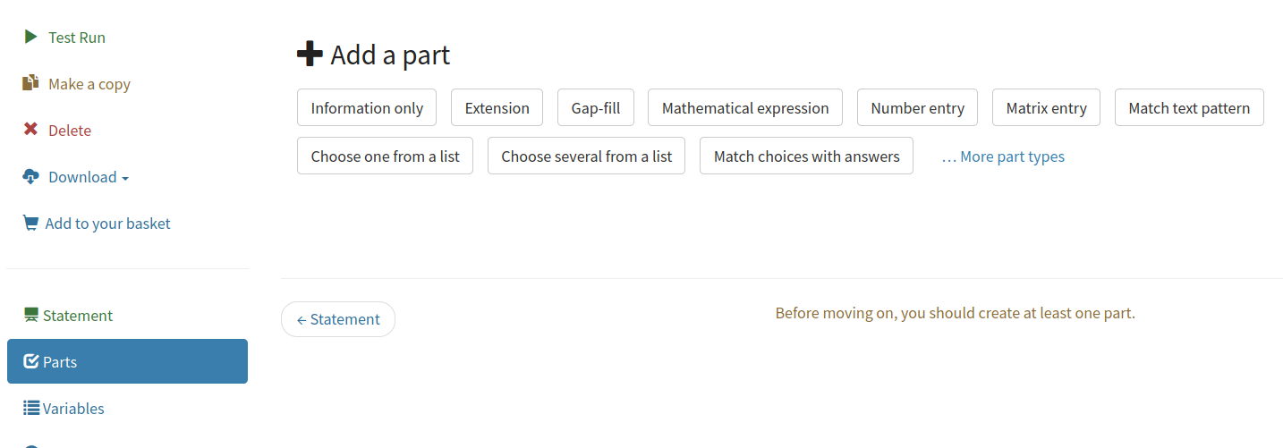Click the Parts checkmark icon
Image resolution: width=1283 pixels, height=448 pixels.
pyautogui.click(x=31, y=361)
